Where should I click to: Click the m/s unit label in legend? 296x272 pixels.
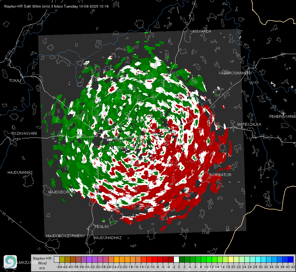pyautogui.click(x=42, y=268)
